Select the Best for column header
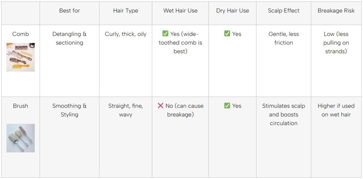The height and width of the screenshot is (179, 363). click(x=69, y=11)
